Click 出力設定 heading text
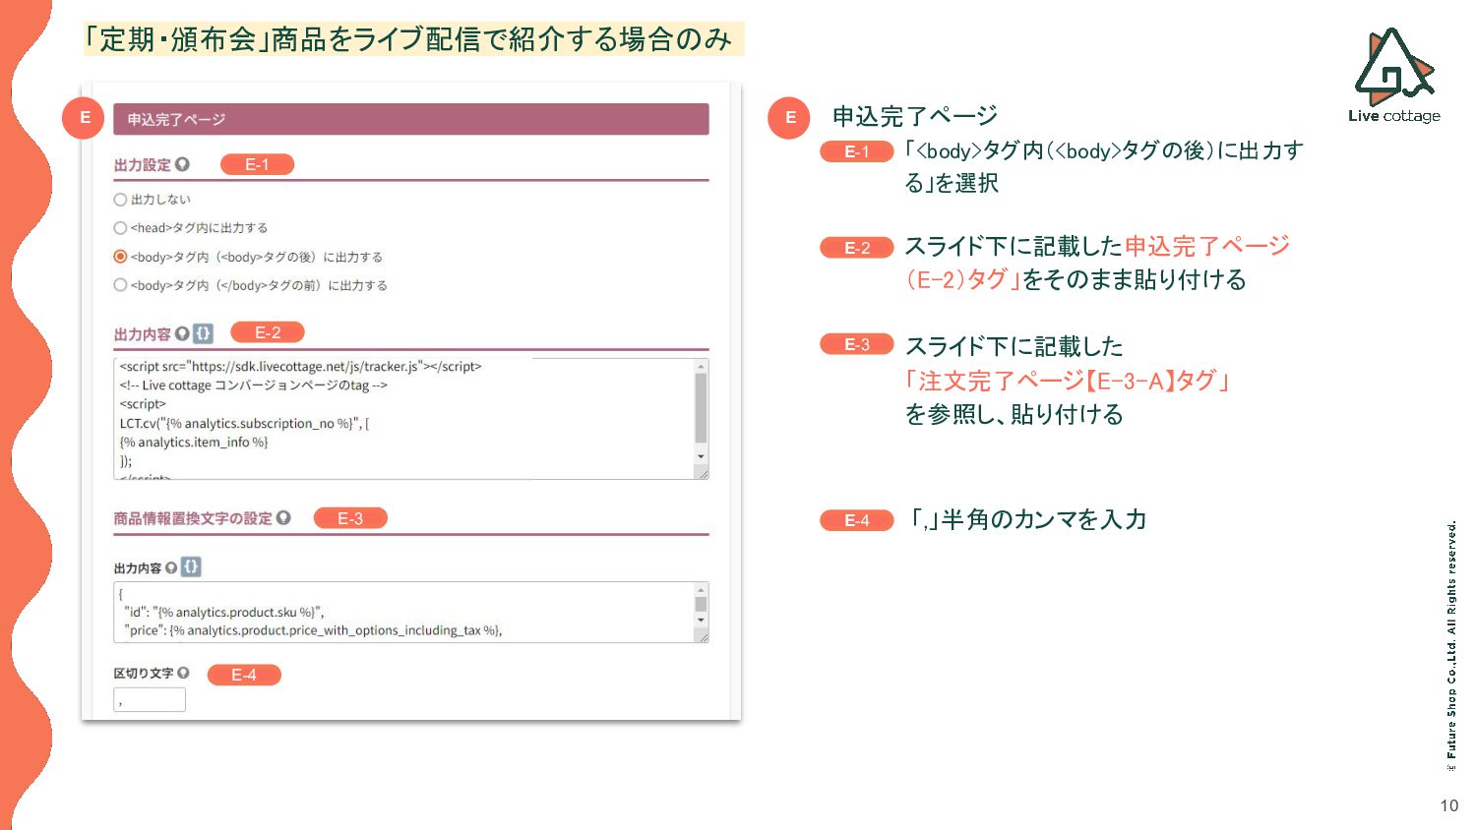1476x830 pixels. pos(143,165)
